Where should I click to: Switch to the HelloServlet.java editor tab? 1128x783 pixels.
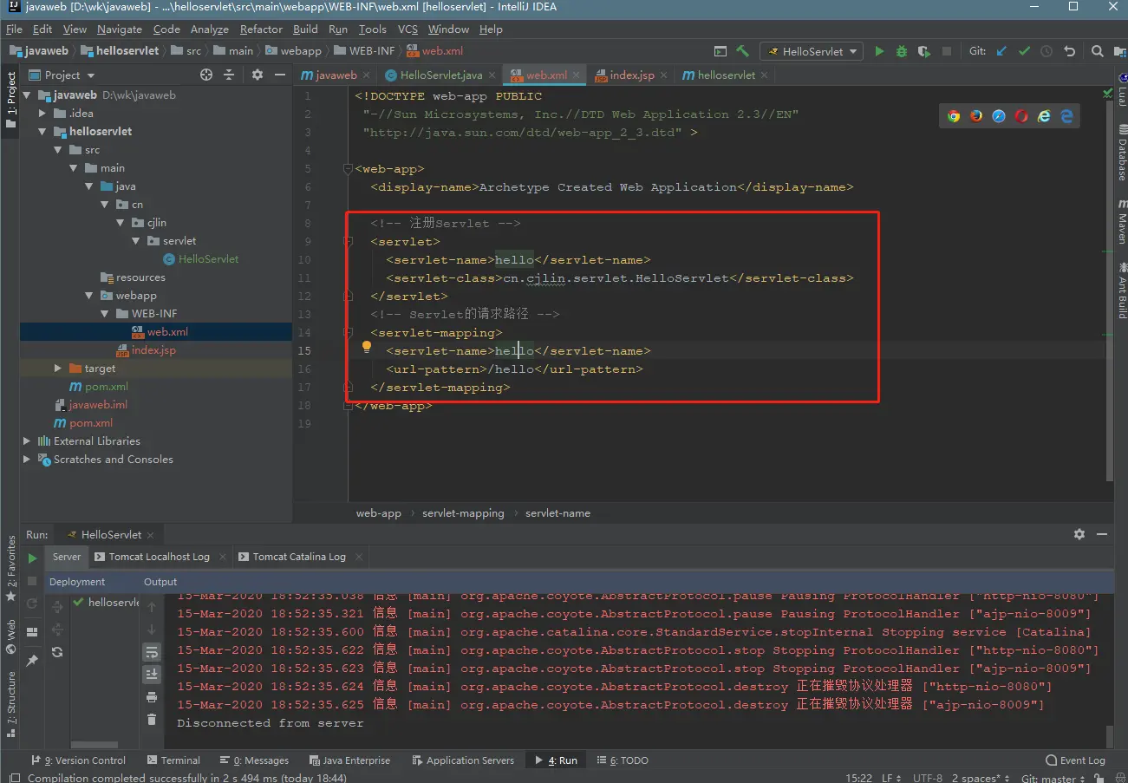440,75
